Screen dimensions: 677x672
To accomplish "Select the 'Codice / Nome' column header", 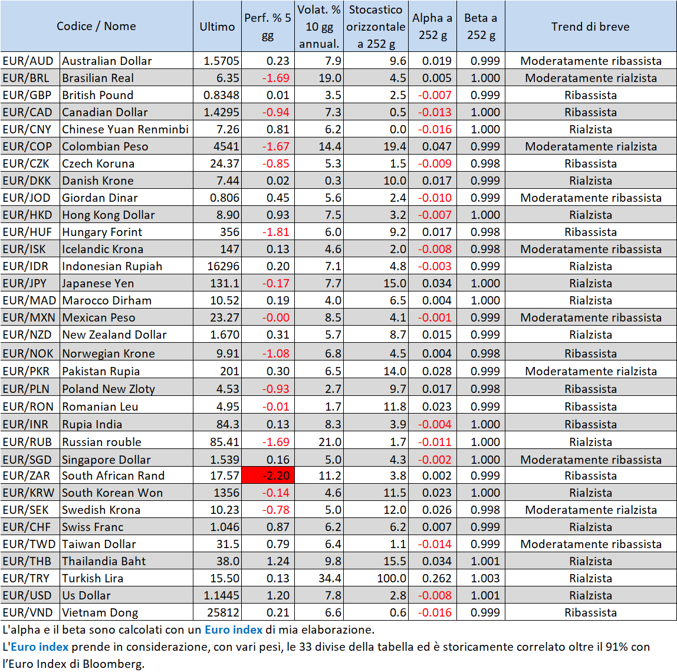I will click(96, 26).
